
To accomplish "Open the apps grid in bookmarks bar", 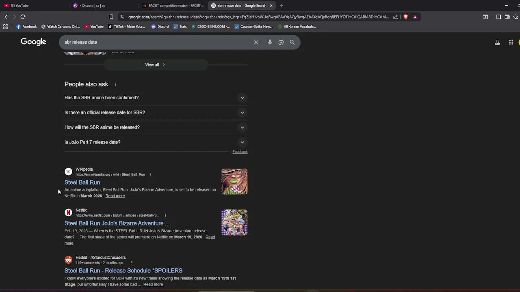I will [x=6, y=27].
